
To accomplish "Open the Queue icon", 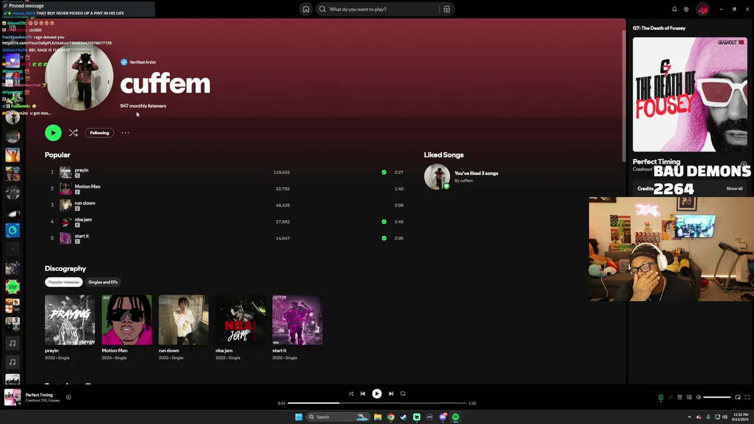I will [679, 397].
